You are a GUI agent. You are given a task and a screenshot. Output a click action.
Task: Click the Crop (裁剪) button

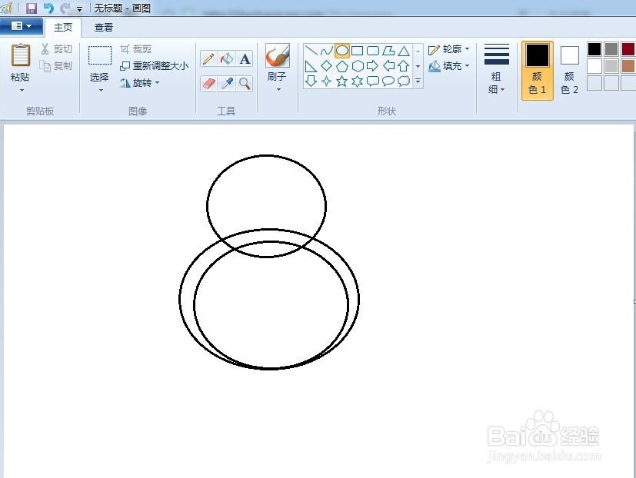point(136,49)
